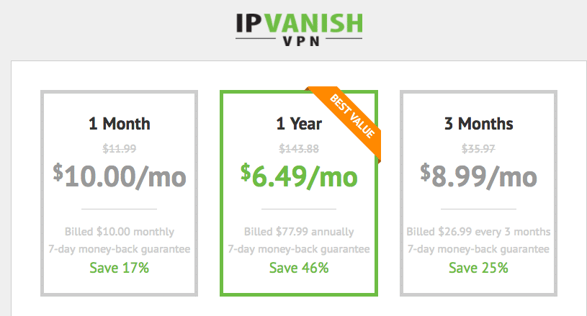Click the Save 17% label
587x316 pixels.
[x=119, y=268]
